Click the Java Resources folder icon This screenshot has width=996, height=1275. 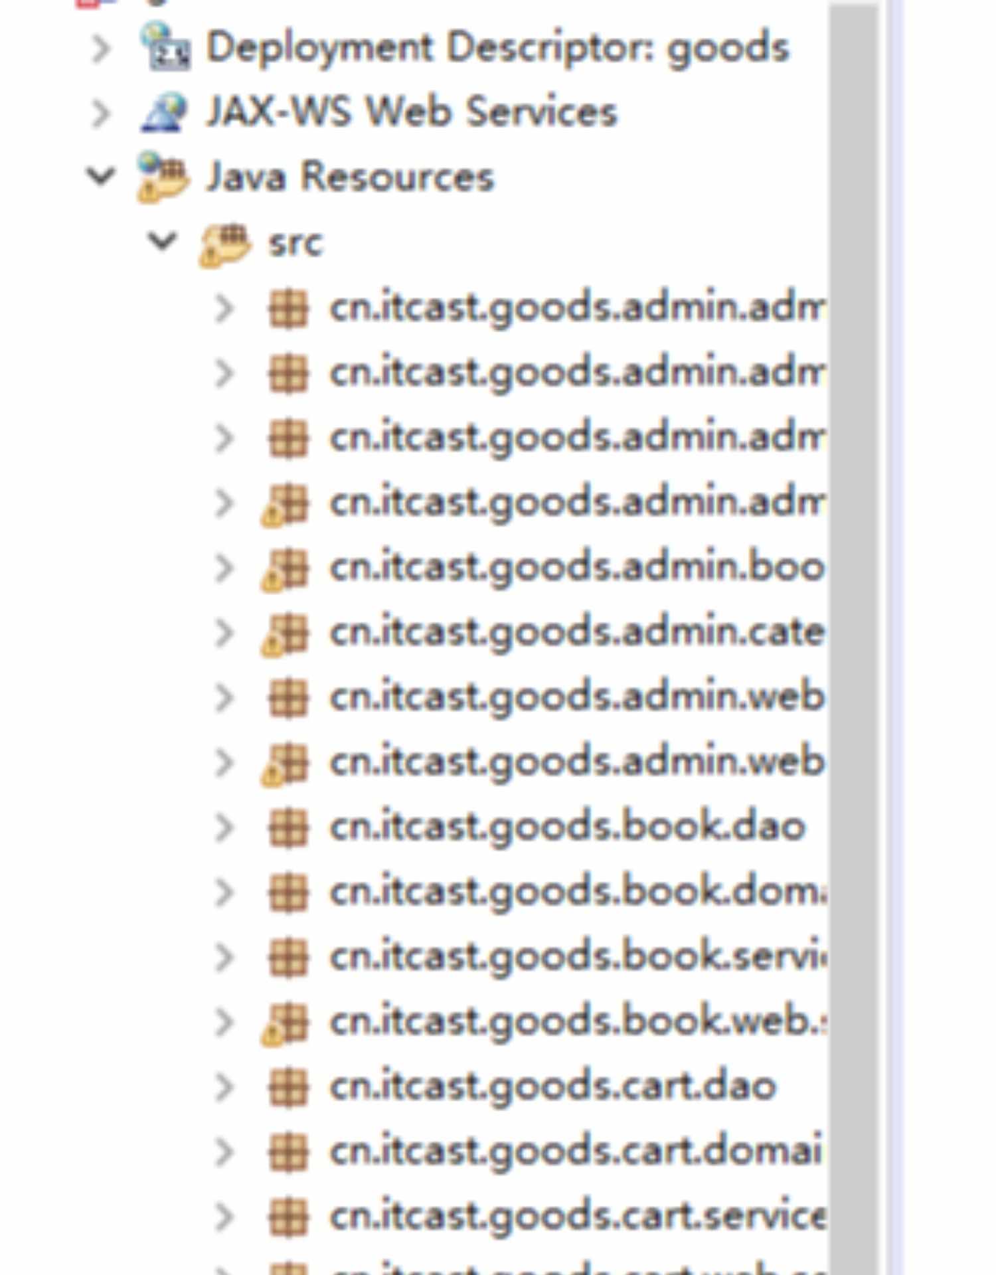pos(163,177)
